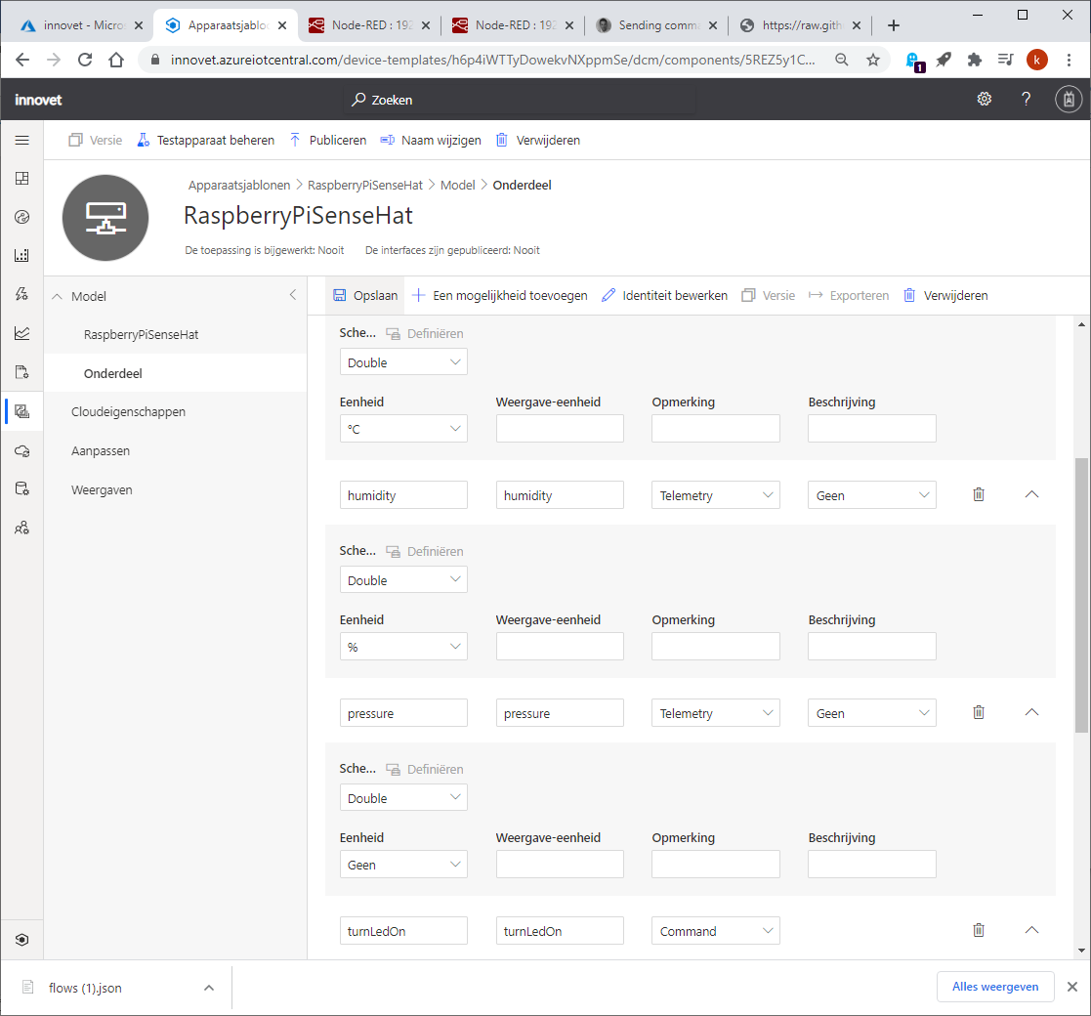1091x1016 pixels.
Task: Open the browser extensions puzzle icon
Action: coord(974,60)
